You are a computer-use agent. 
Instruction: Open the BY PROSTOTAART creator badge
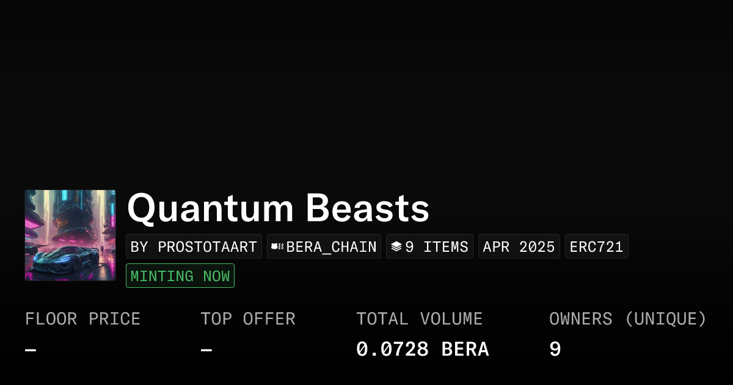click(194, 246)
